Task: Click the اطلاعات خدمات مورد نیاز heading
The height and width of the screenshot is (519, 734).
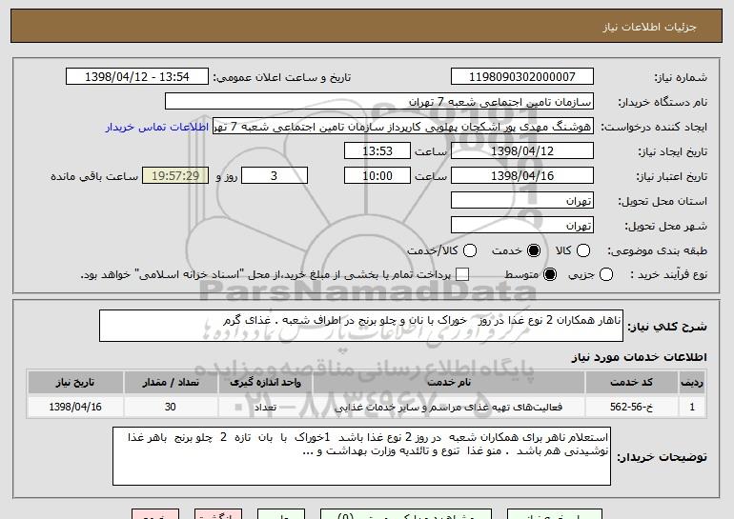Action: 639,357
